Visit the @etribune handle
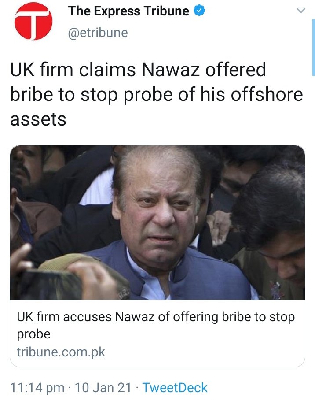 [x=98, y=33]
